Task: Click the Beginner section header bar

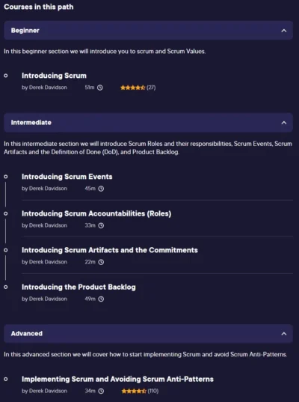Action: point(148,31)
